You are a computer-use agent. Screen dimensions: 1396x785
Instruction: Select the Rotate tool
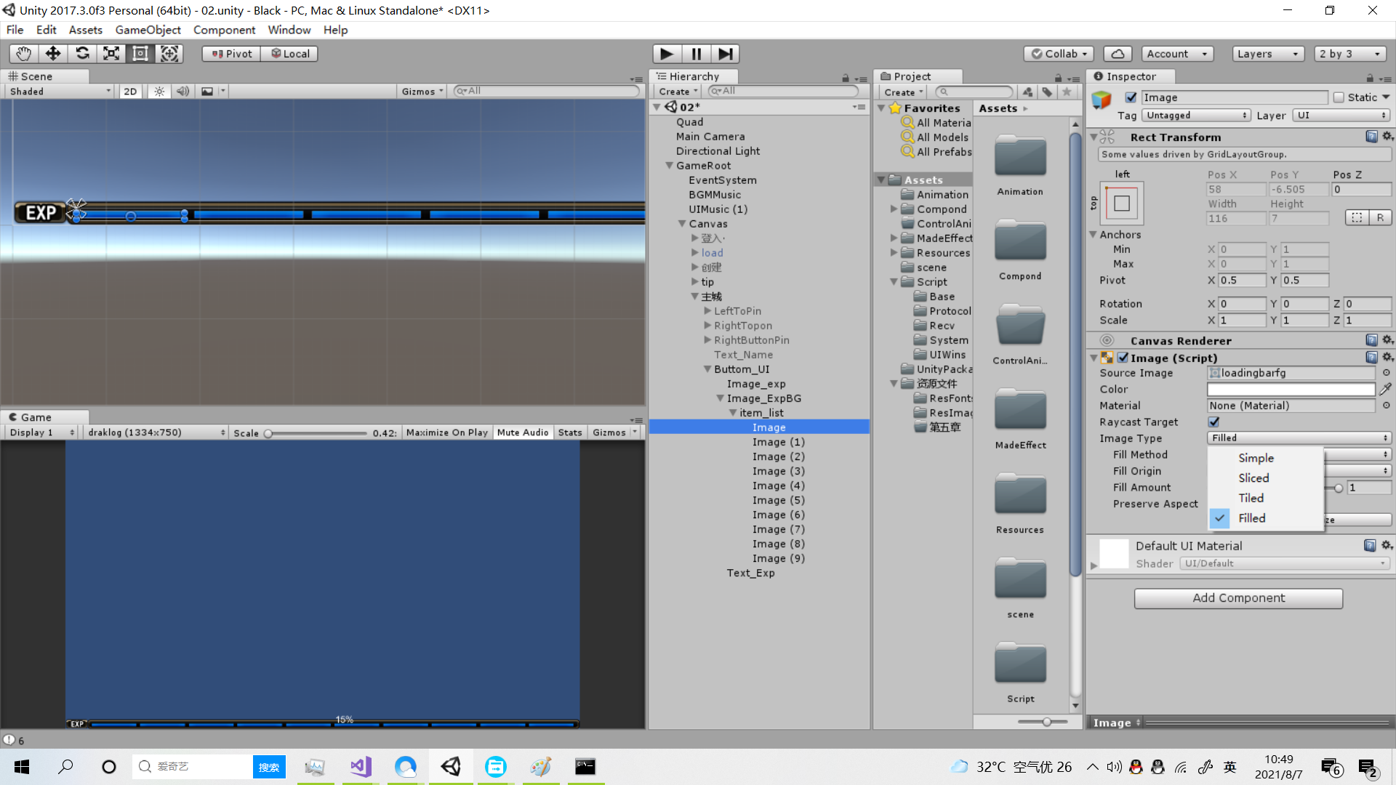click(82, 53)
